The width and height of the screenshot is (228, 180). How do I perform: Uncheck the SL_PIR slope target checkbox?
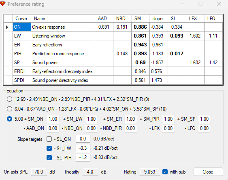pos(49,157)
